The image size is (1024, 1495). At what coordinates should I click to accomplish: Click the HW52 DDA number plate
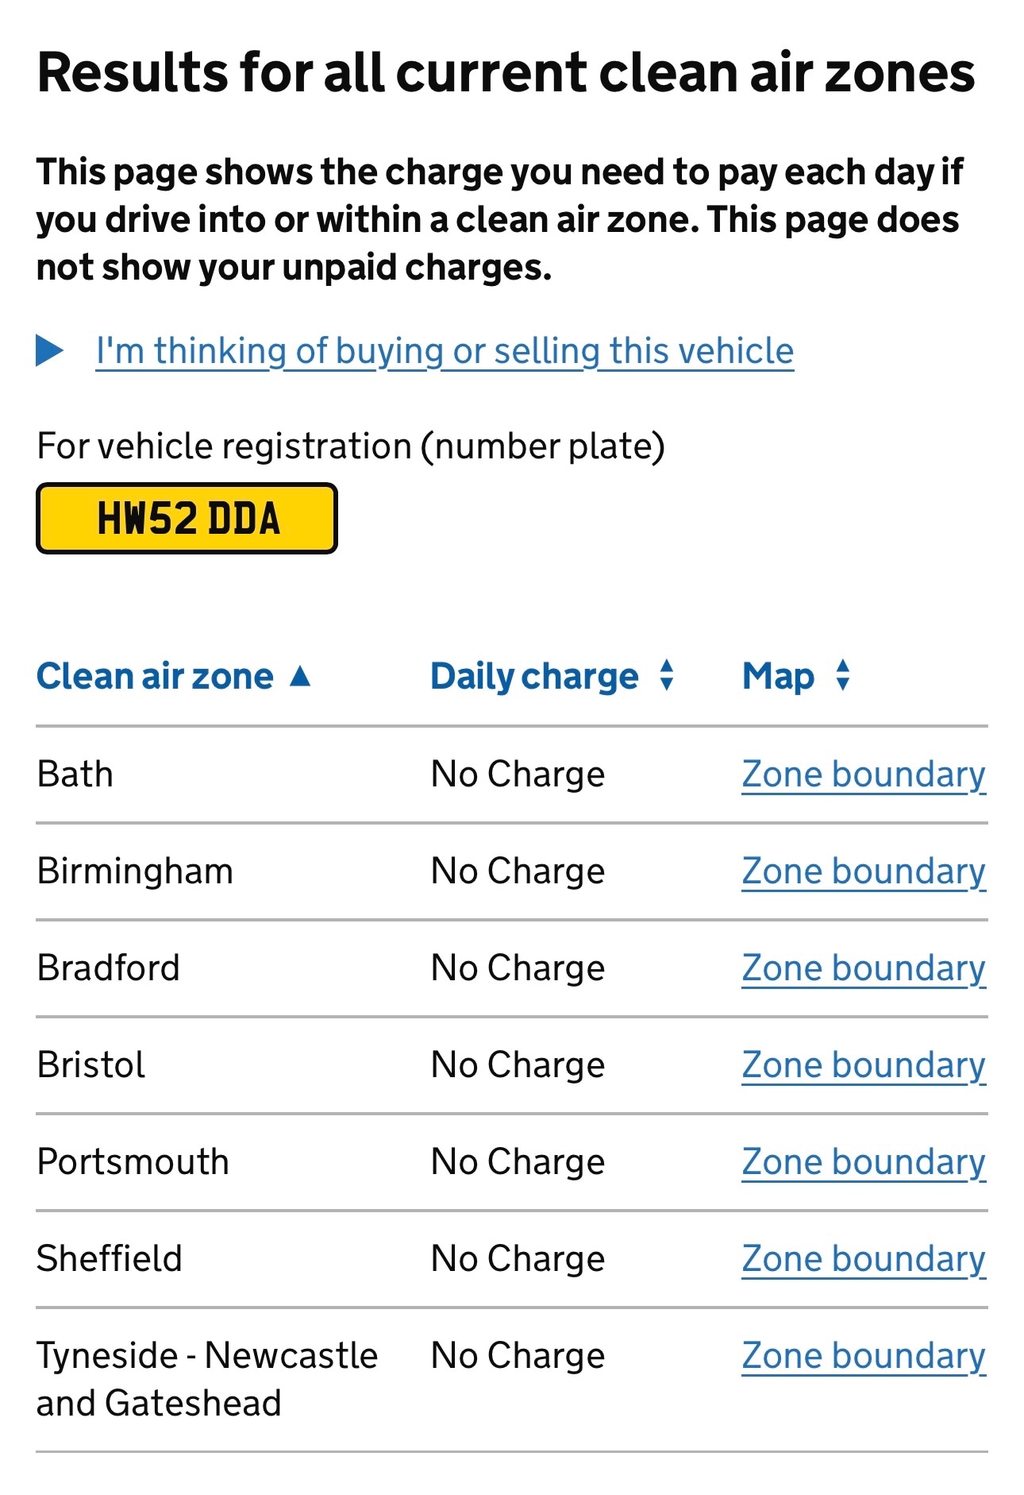(187, 518)
